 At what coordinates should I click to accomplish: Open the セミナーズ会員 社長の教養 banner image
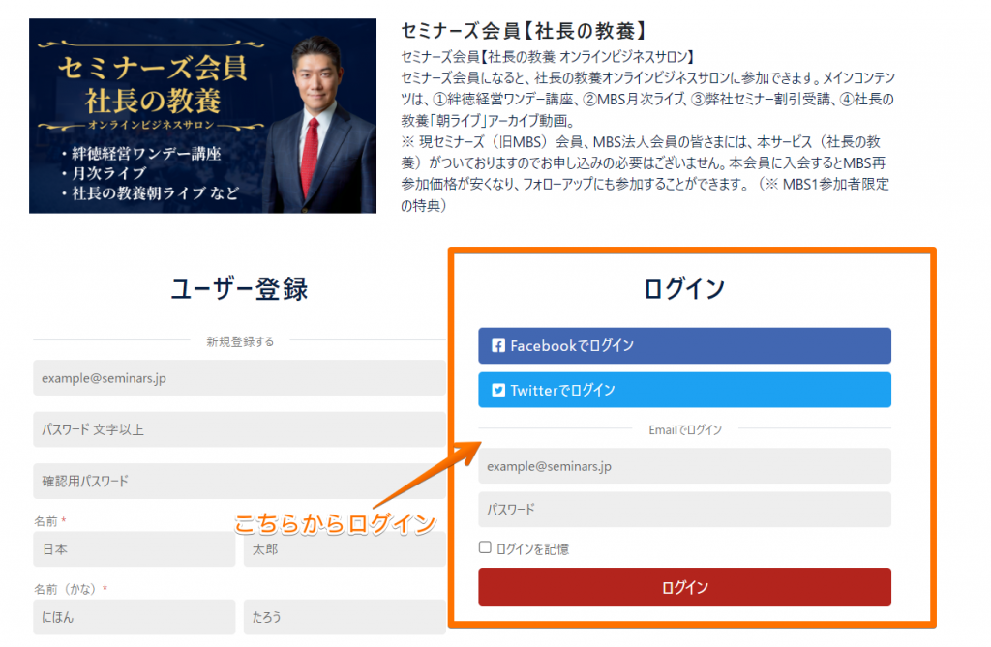pyautogui.click(x=202, y=116)
